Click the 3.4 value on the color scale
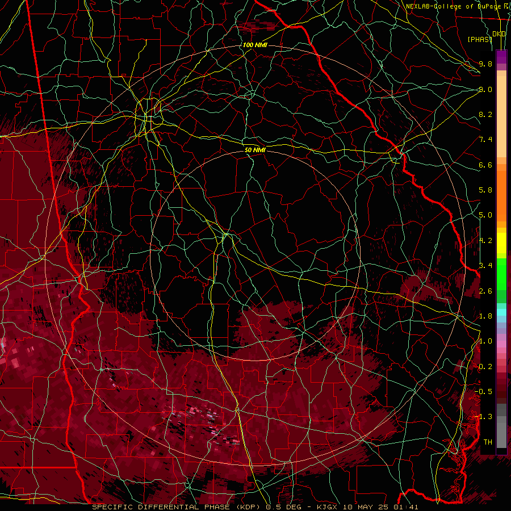The width and height of the screenshot is (511, 511). 485,266
